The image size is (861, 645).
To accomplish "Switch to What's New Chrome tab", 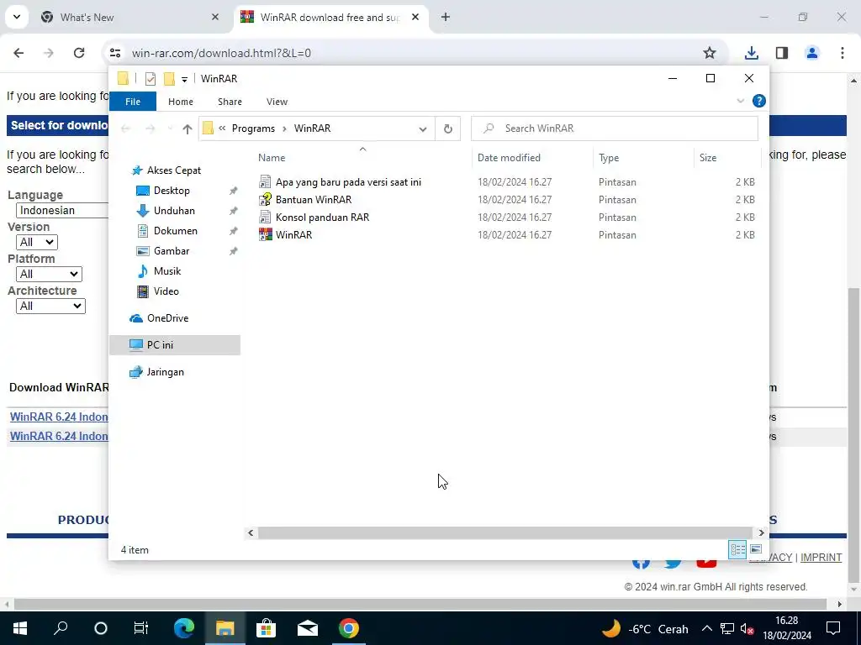I will coord(129,17).
